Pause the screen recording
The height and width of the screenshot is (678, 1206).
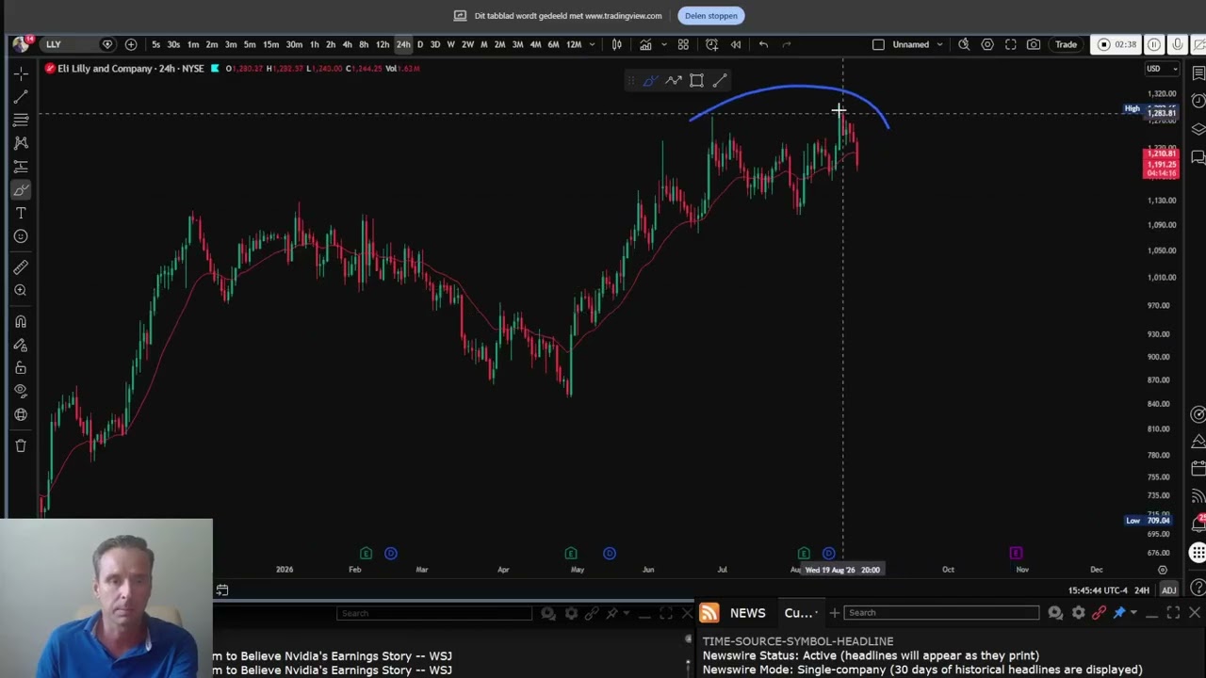[x=1154, y=44]
